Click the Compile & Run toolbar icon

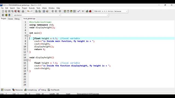pos(71,11)
